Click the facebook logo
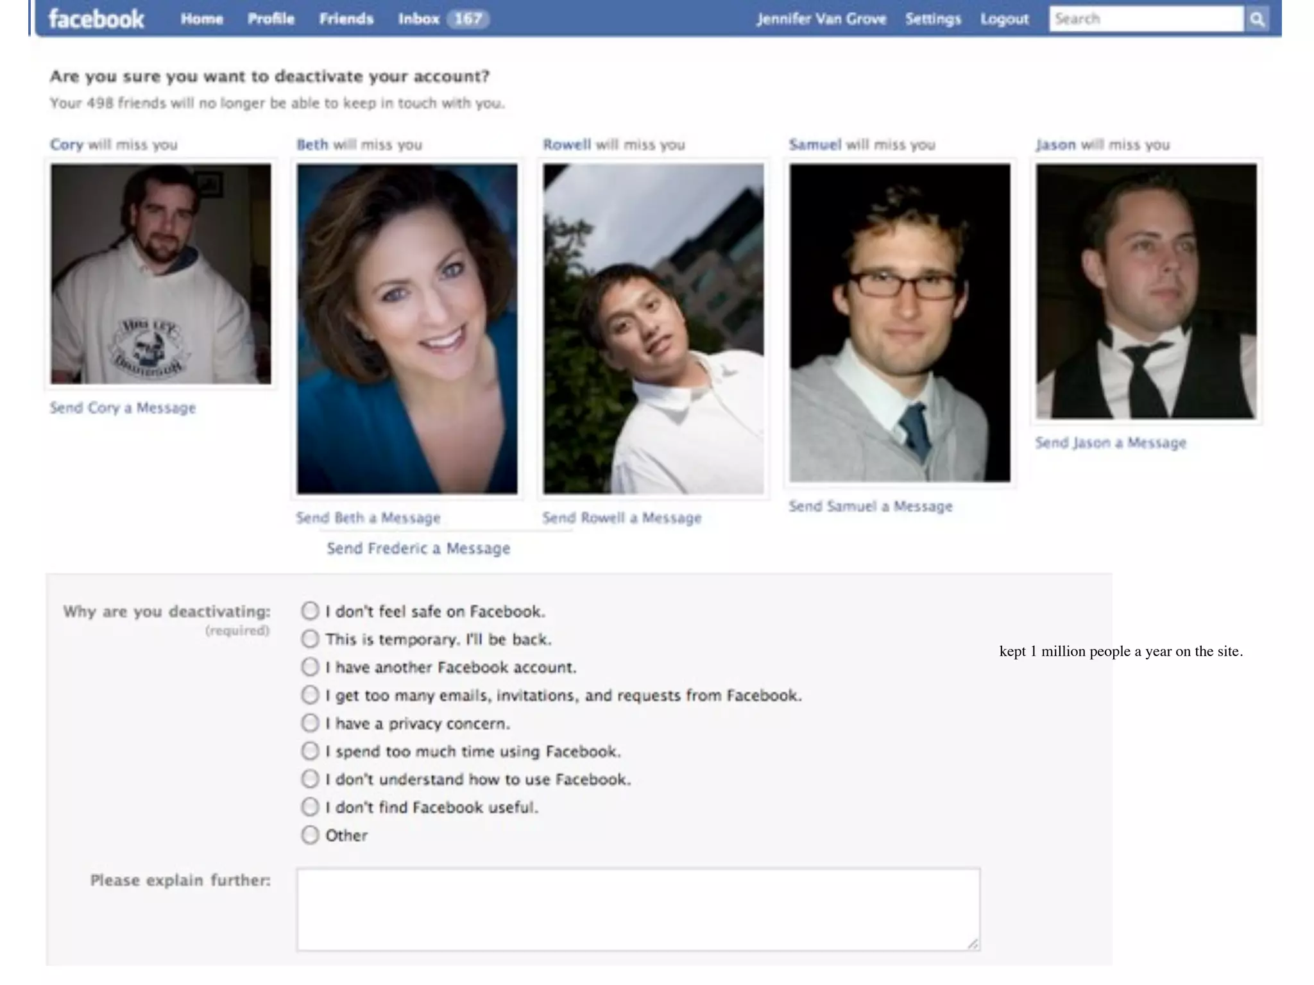Screen dimensions: 1314x985 click(x=96, y=19)
